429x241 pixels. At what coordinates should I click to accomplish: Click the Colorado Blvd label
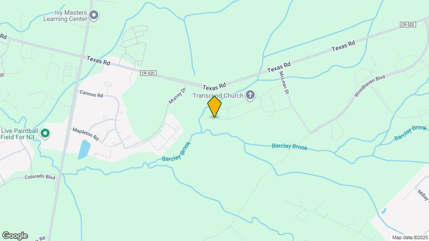coord(40,177)
